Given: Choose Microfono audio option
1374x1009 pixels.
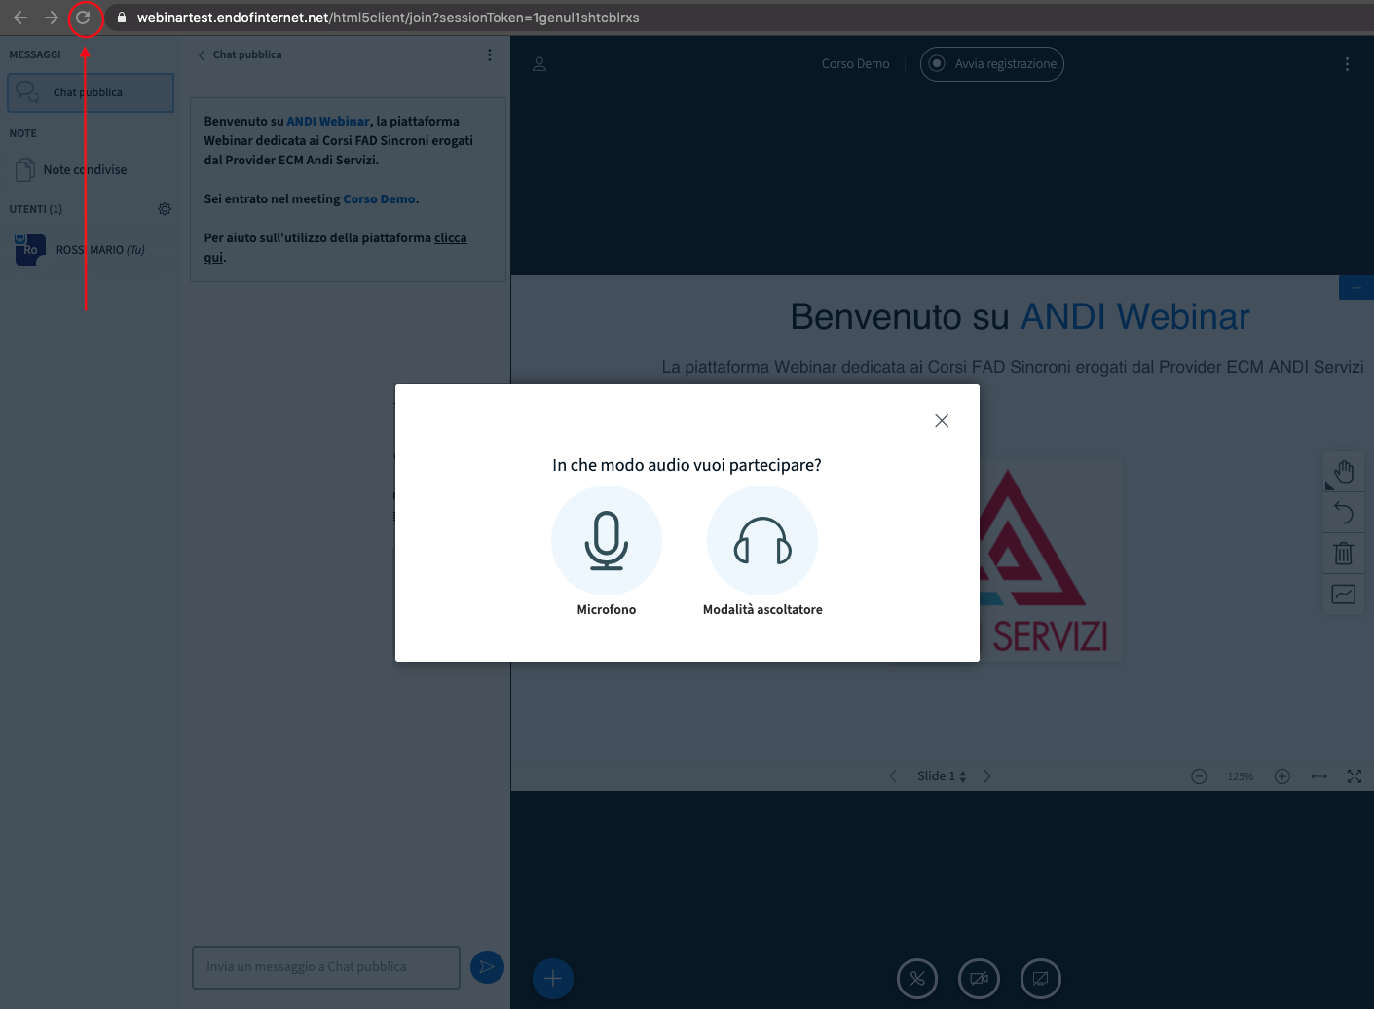Looking at the screenshot, I should [606, 541].
